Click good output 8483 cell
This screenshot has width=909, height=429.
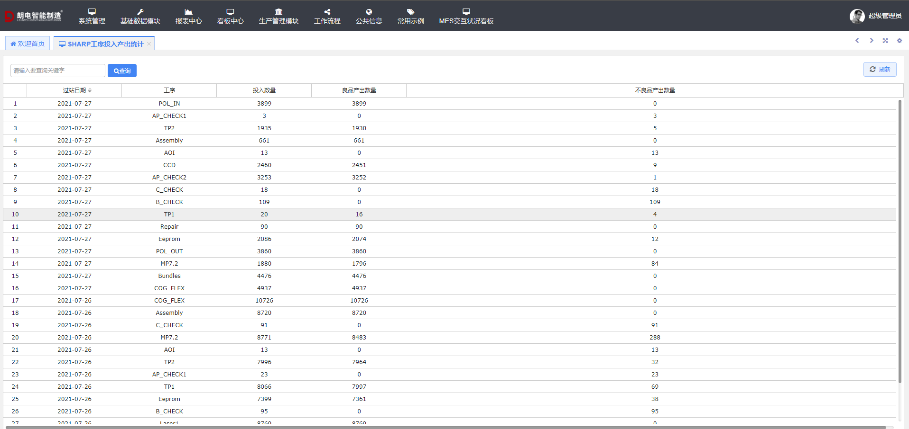tap(359, 338)
